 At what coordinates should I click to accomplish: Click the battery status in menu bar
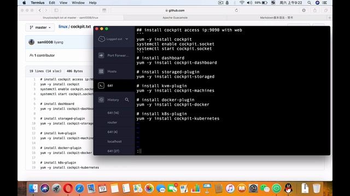[x=261, y=3]
